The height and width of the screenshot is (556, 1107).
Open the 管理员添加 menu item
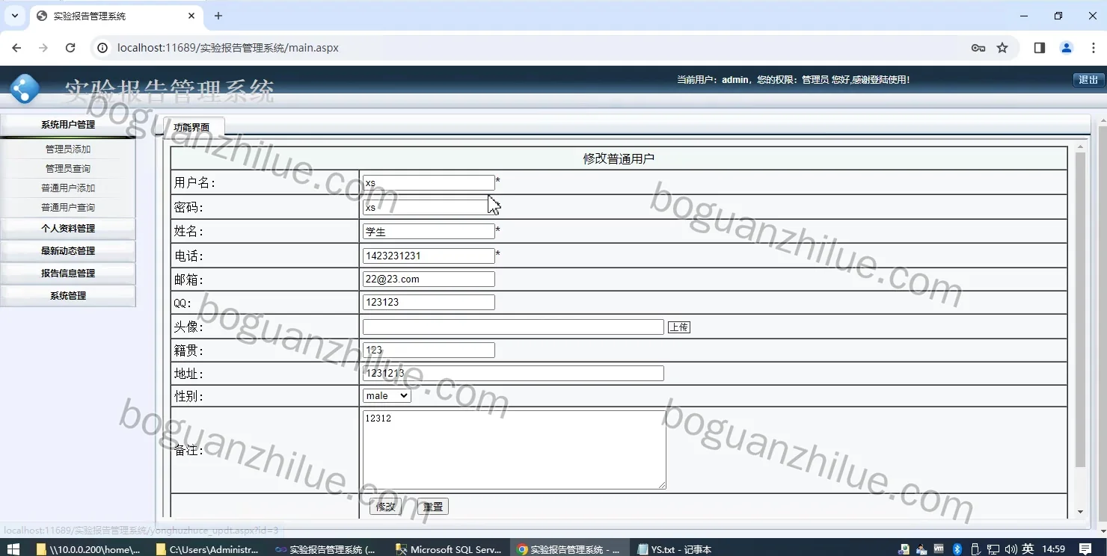(x=68, y=149)
